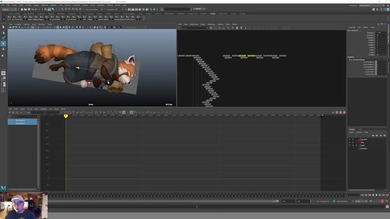This screenshot has height=219, width=390.
Task: Click the Open Scene icon on status line
Action: tap(26, 10)
